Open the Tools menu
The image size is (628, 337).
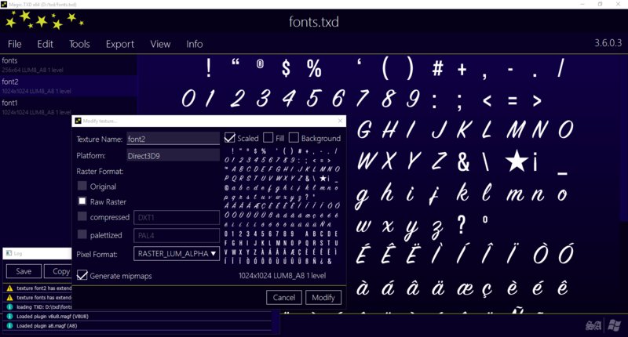click(79, 44)
